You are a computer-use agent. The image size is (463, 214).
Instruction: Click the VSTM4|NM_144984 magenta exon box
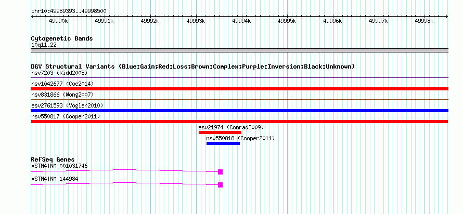tap(220, 185)
